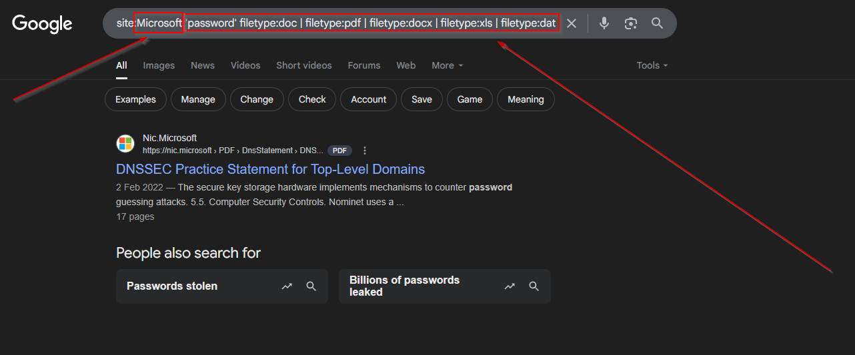Switch to the Forums tab
Screen dimensions: 855x355
pyautogui.click(x=364, y=65)
